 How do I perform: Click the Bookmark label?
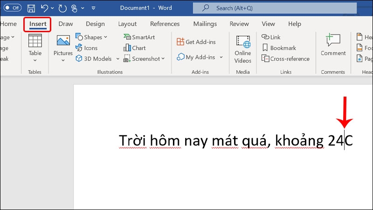(283, 48)
